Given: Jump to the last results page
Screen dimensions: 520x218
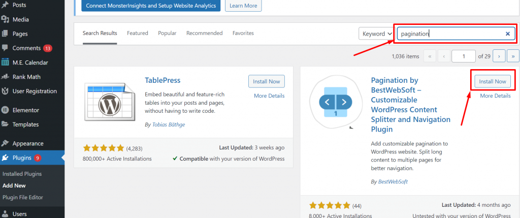Looking at the screenshot, I should tap(513, 56).
